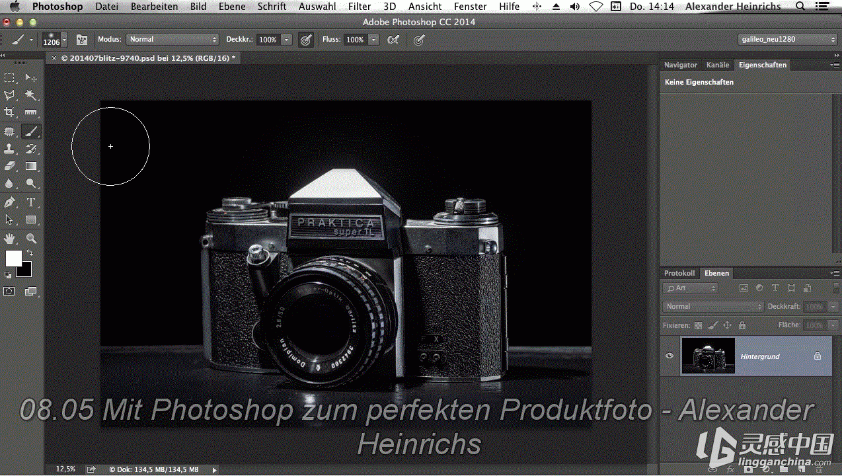This screenshot has height=476, width=842.
Task: Choose the Path Selection tool
Action: (10, 219)
